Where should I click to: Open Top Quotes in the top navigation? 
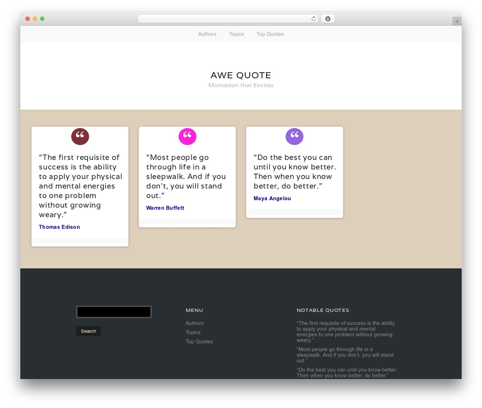tap(270, 34)
